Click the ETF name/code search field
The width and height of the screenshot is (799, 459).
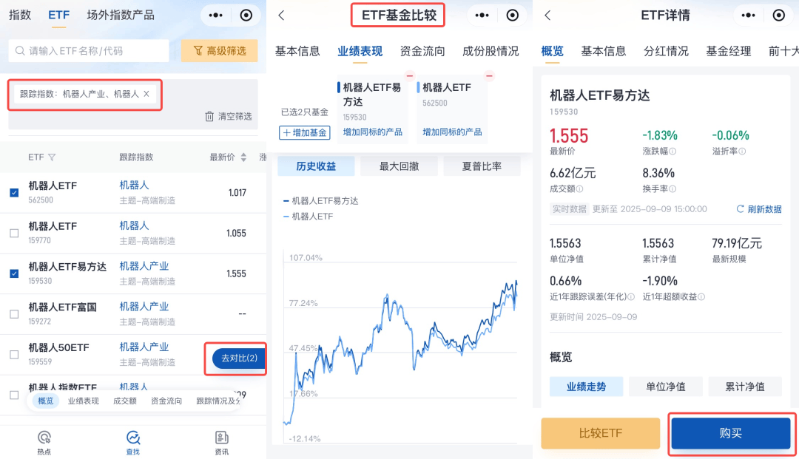click(89, 51)
